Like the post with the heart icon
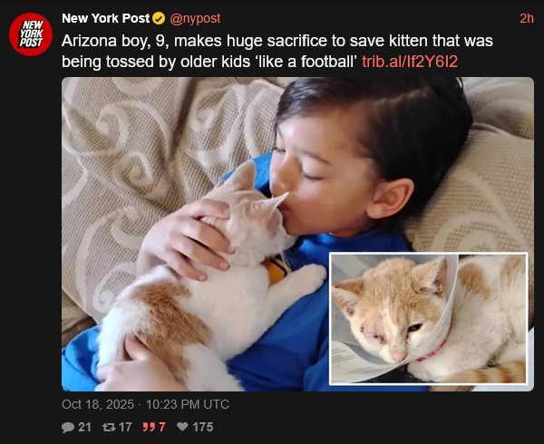This screenshot has width=544, height=444. tap(182, 427)
